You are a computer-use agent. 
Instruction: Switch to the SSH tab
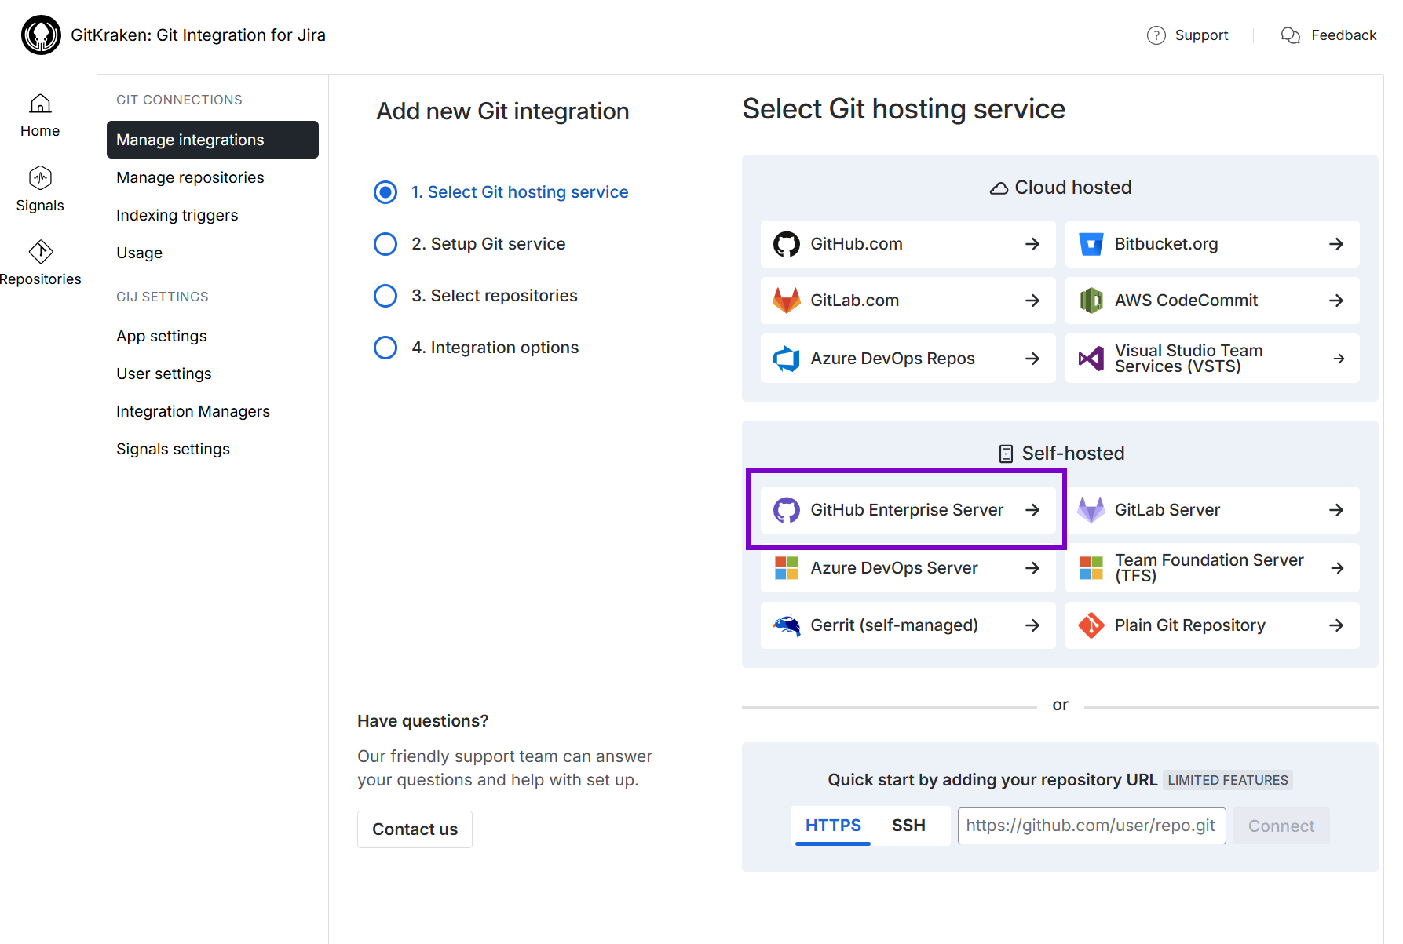tap(908, 826)
